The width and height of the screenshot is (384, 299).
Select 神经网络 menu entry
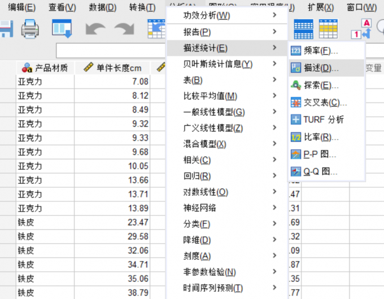click(x=227, y=208)
